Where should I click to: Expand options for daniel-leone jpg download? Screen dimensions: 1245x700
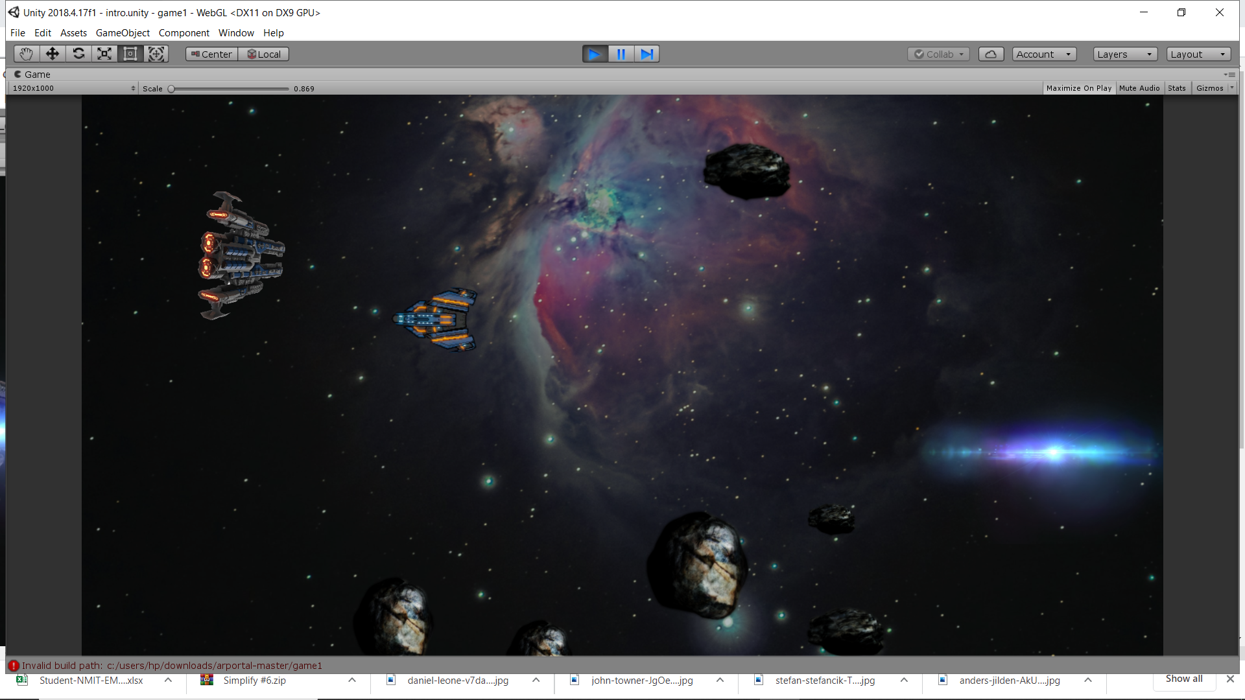[536, 680]
